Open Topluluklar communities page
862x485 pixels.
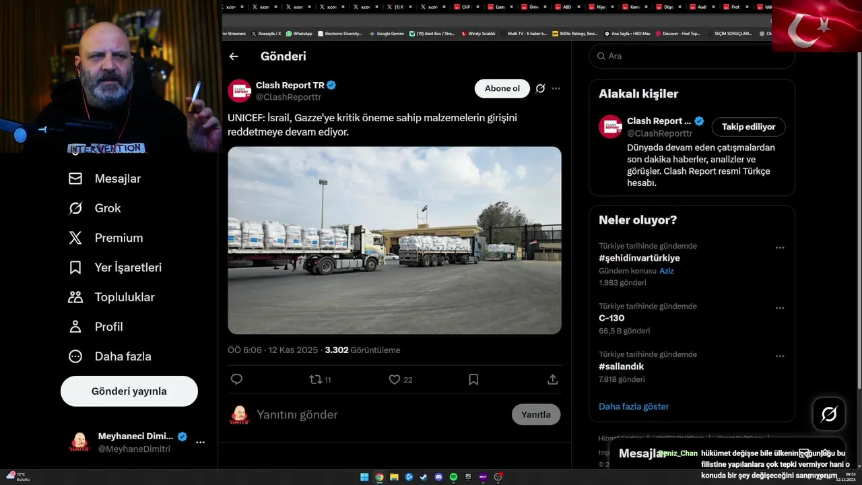coord(112,297)
